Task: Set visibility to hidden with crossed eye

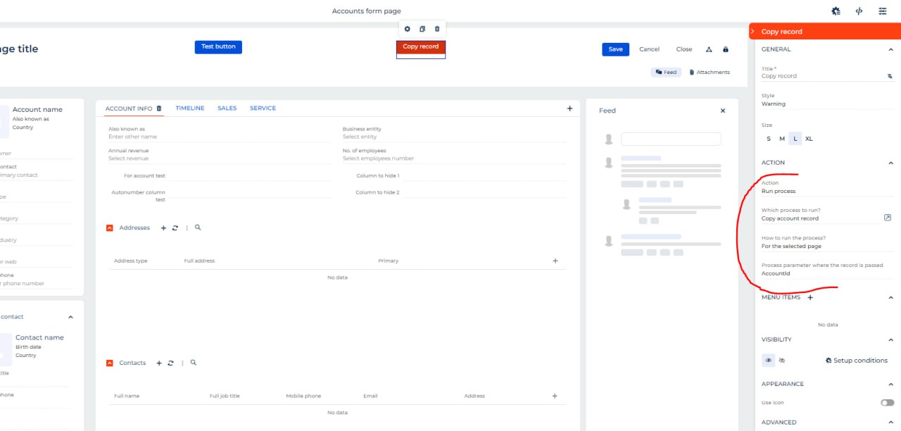Action: (x=782, y=361)
